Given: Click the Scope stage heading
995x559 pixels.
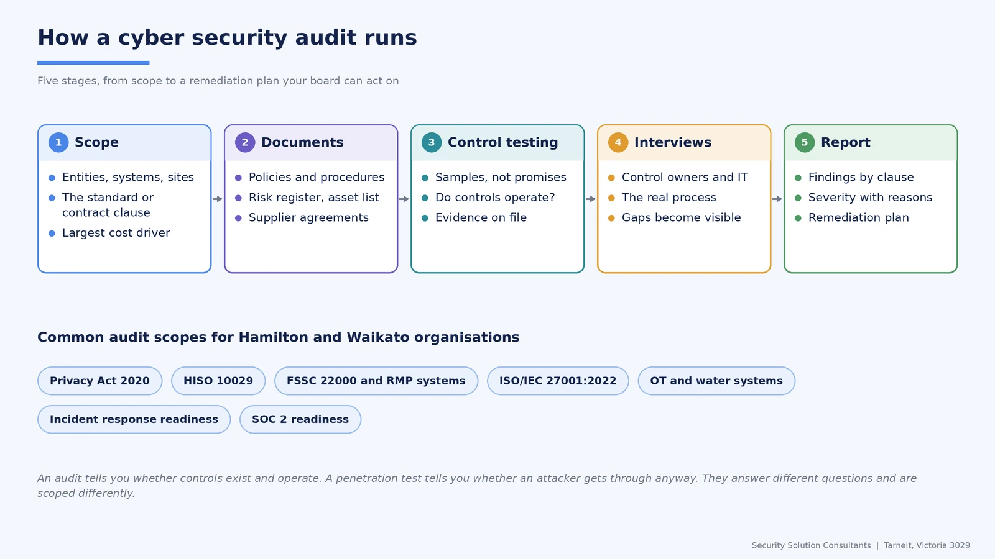Looking at the screenshot, I should pyautogui.click(x=96, y=142).
